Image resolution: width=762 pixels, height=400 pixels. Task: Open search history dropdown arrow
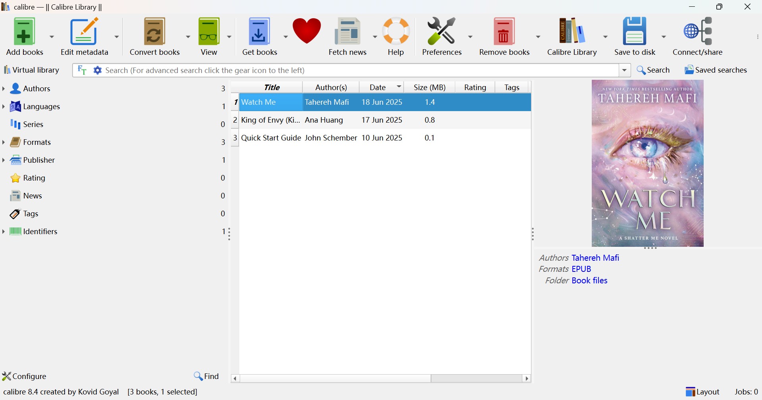click(x=625, y=70)
